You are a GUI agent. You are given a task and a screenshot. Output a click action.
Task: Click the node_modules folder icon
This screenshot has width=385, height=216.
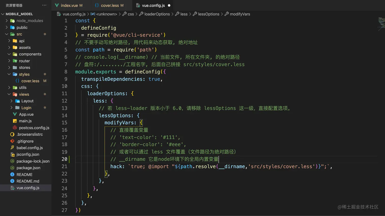pyautogui.click(x=12, y=21)
